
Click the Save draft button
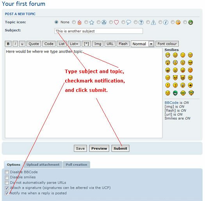click(x=80, y=148)
